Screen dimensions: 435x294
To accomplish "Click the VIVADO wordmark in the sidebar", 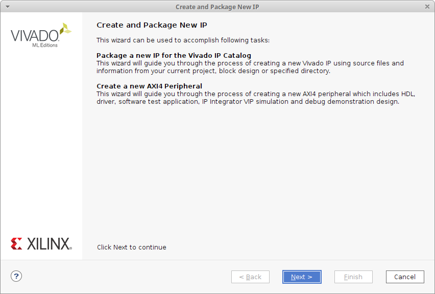I will point(34,36).
